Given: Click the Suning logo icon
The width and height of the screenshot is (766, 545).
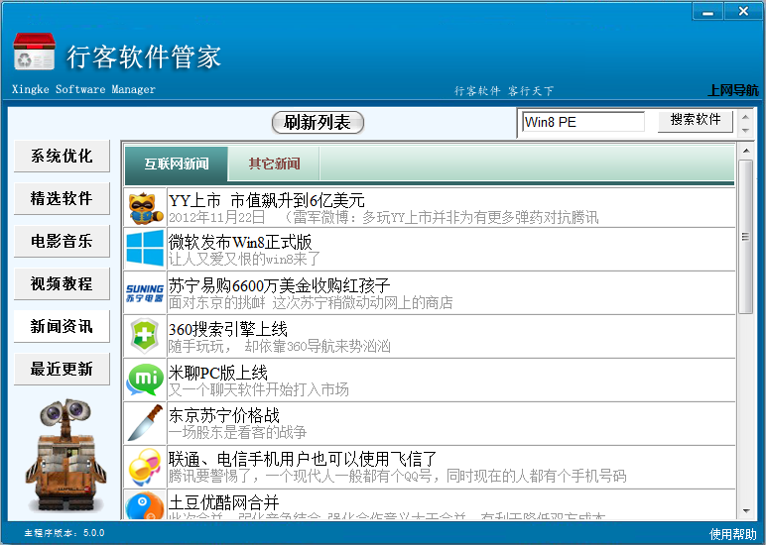Looking at the screenshot, I should [x=145, y=292].
